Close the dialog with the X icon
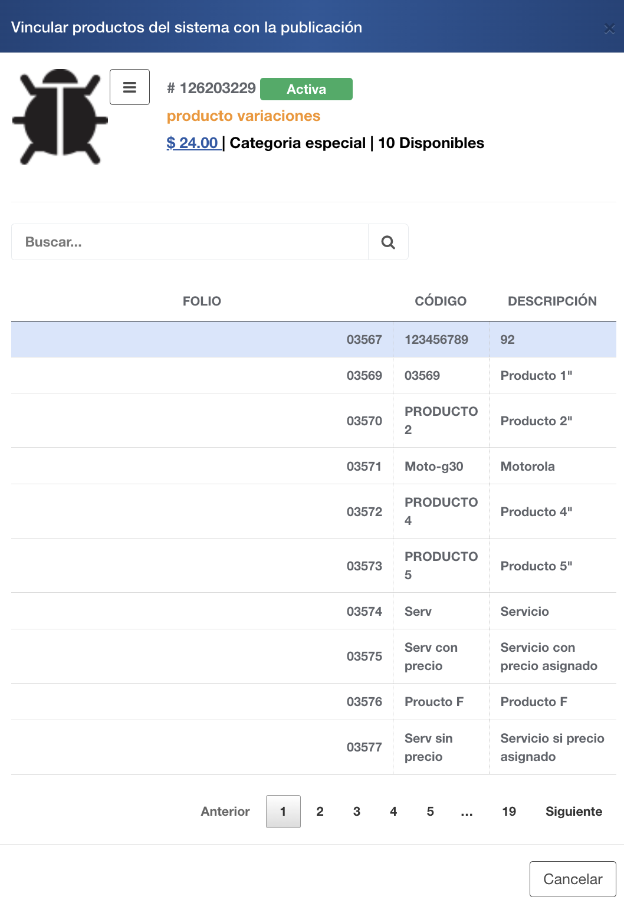 609,28
